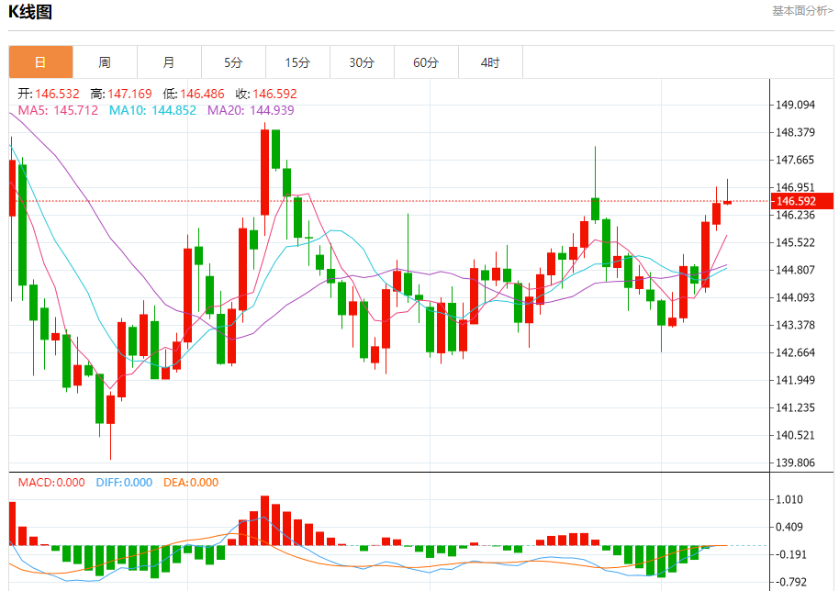
Task: Click the K线图 heading
Action: [30, 12]
